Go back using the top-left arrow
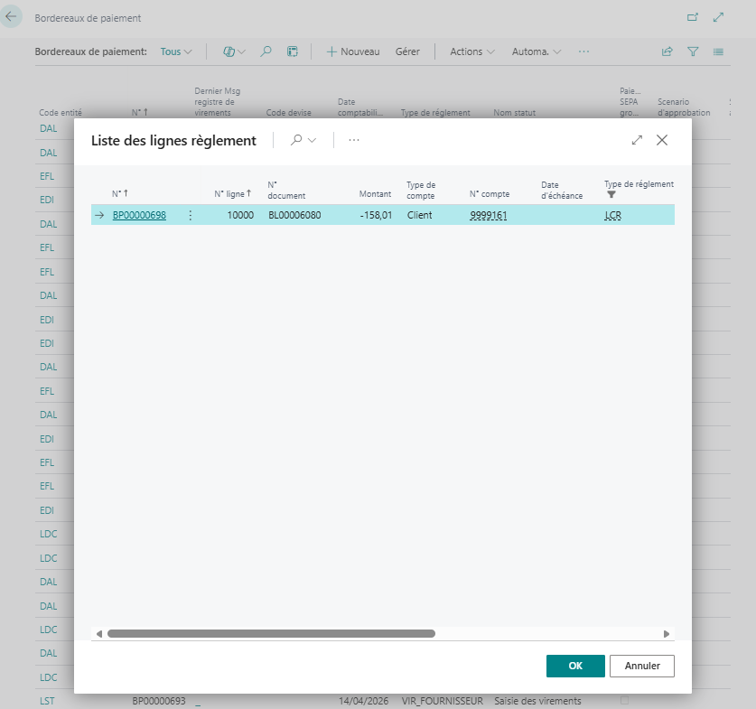 (12, 17)
